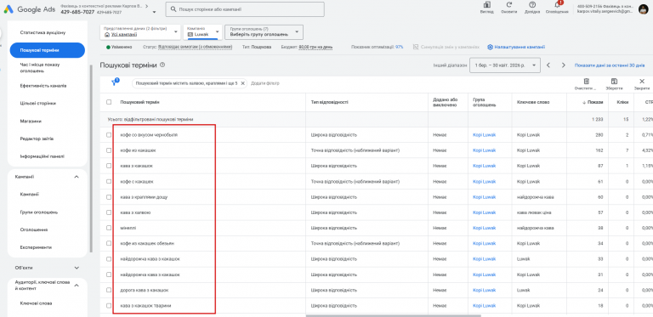Viewport: 653px width, 317px height.
Task: Open the Вигляд appearance icon
Action: tap(486, 5)
